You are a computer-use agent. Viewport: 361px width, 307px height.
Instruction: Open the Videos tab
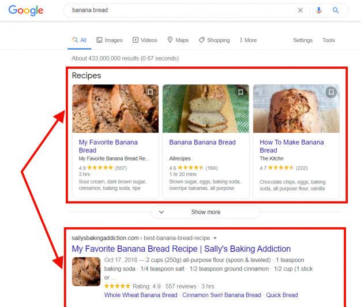pos(145,40)
